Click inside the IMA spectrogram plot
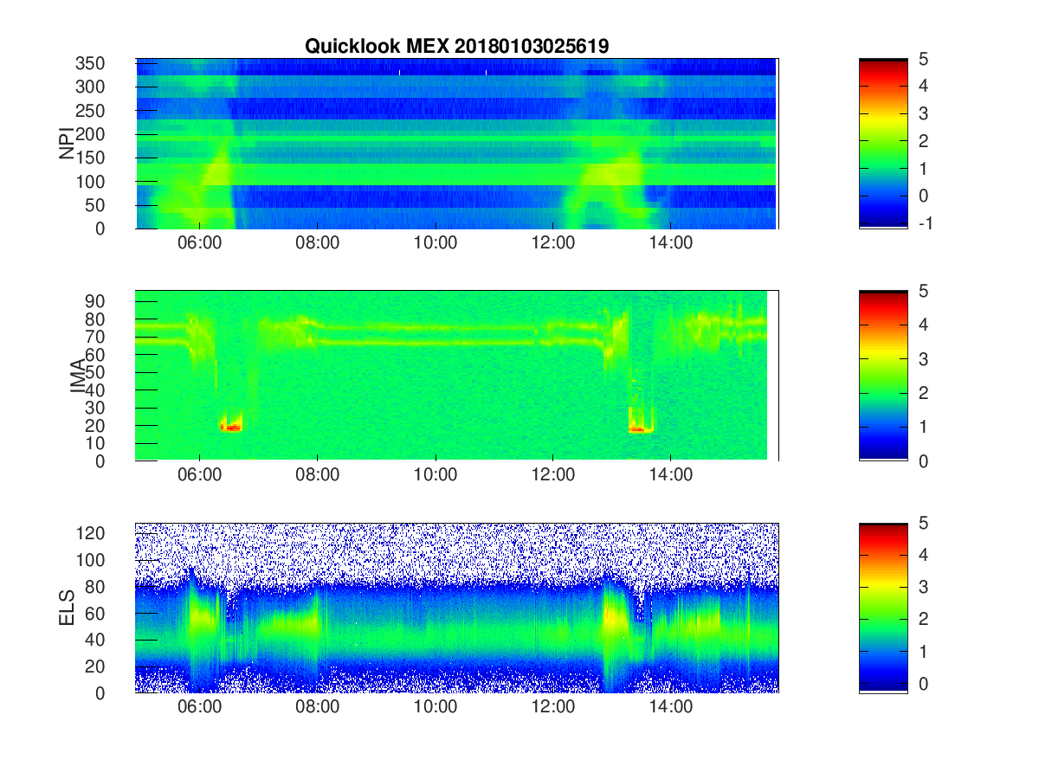 (x=456, y=376)
